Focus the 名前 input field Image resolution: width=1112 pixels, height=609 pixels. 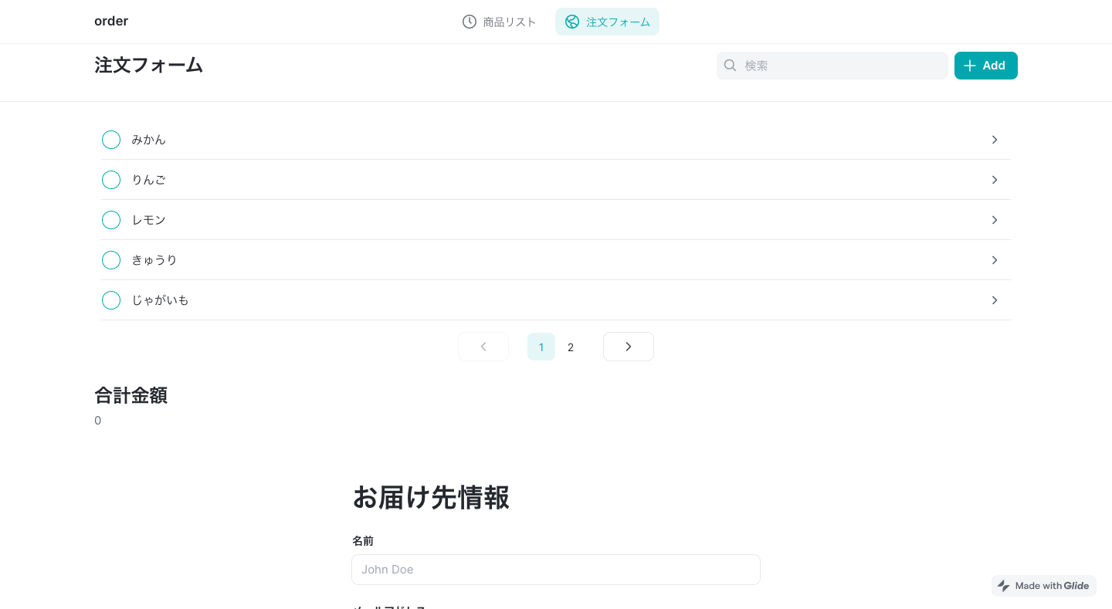555,570
